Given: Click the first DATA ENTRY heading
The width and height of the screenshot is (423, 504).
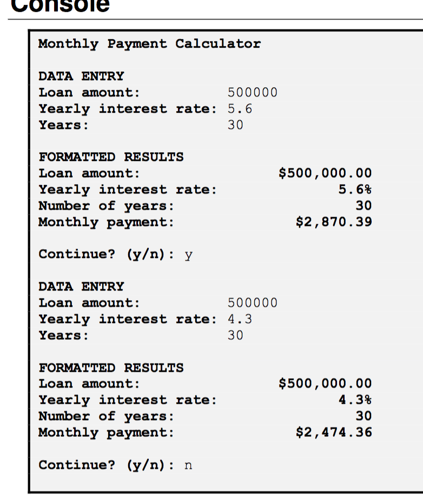Looking at the screenshot, I should pos(81,76).
